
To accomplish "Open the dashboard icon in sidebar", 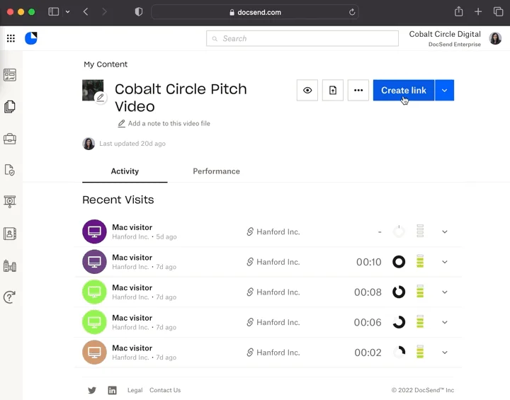I will click(x=10, y=75).
